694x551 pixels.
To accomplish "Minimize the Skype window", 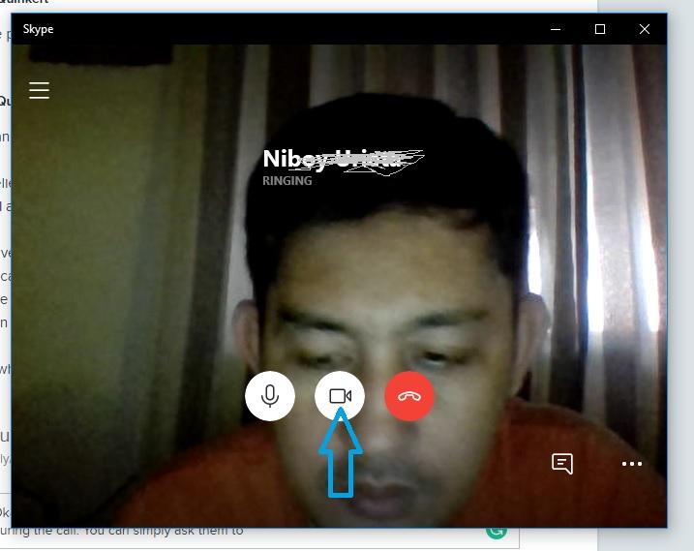I will 556,29.
